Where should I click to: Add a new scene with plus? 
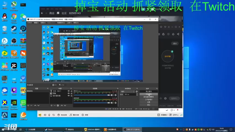tap(28, 106)
